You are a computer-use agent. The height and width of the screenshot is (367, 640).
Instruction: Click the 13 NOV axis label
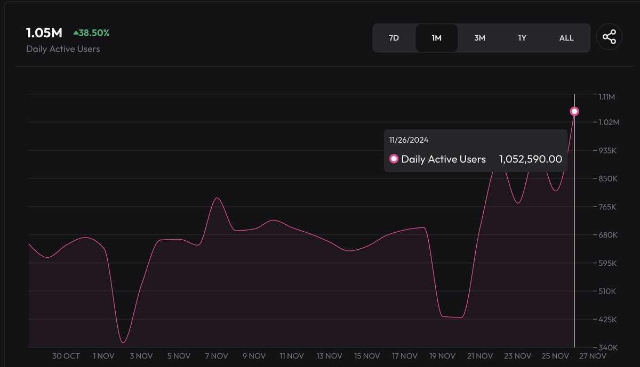329,356
